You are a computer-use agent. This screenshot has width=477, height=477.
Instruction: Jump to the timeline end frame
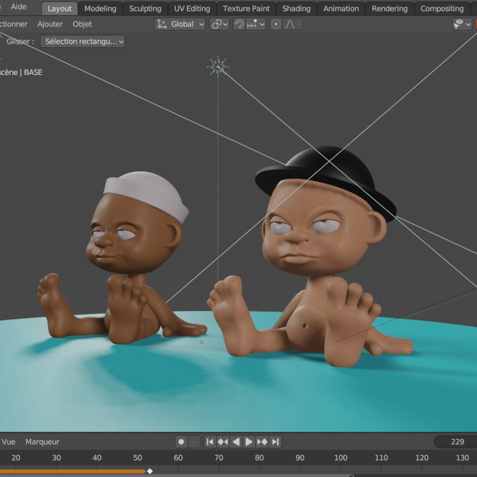tap(275, 442)
